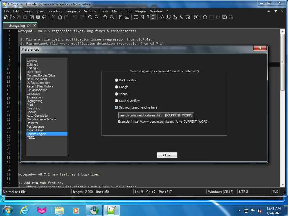This screenshot has height=216, width=288.
Task: Click the INS indicator in status bar
Action: point(275,192)
